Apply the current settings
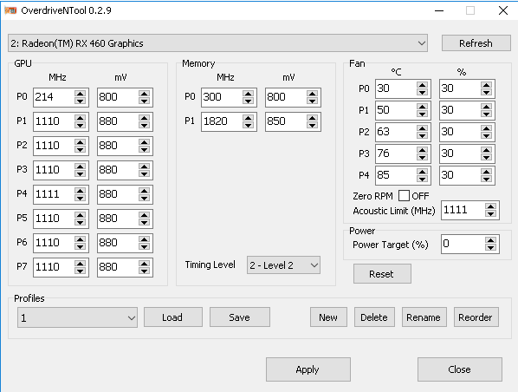Viewport: 518px width, 392px height. (x=308, y=369)
